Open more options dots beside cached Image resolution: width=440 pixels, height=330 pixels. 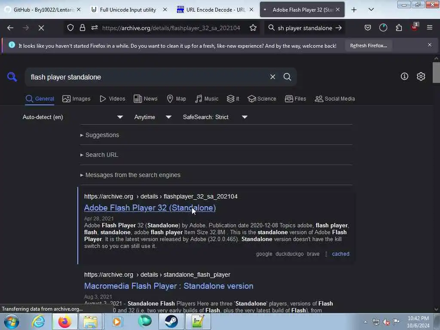click(326, 254)
